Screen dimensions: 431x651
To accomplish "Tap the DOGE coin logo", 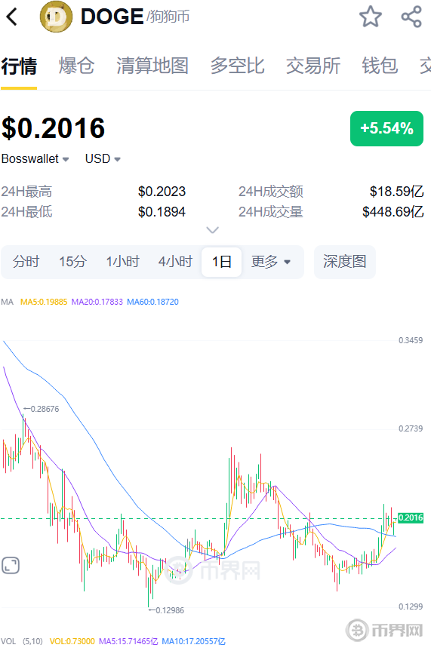I will (56, 17).
